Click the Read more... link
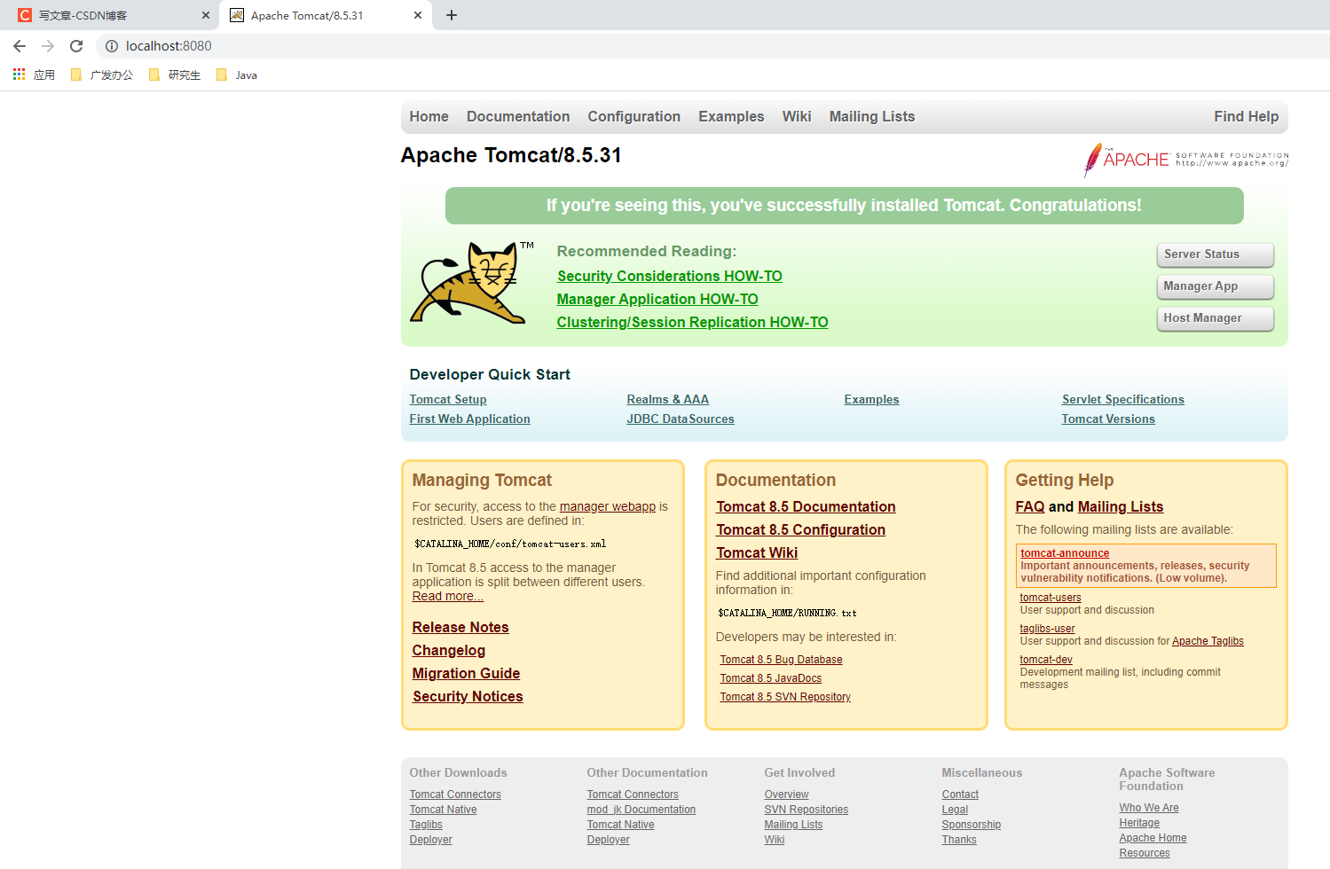 (447, 597)
